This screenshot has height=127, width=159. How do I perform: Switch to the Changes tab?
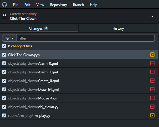pyautogui.click(x=39, y=28)
